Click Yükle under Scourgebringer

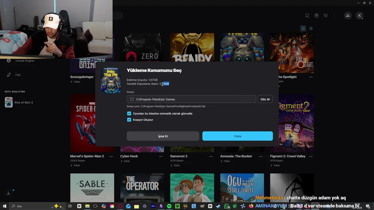(x=75, y=82)
